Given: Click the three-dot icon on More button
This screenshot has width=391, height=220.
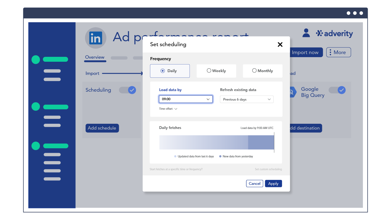Looking at the screenshot, I should point(330,52).
